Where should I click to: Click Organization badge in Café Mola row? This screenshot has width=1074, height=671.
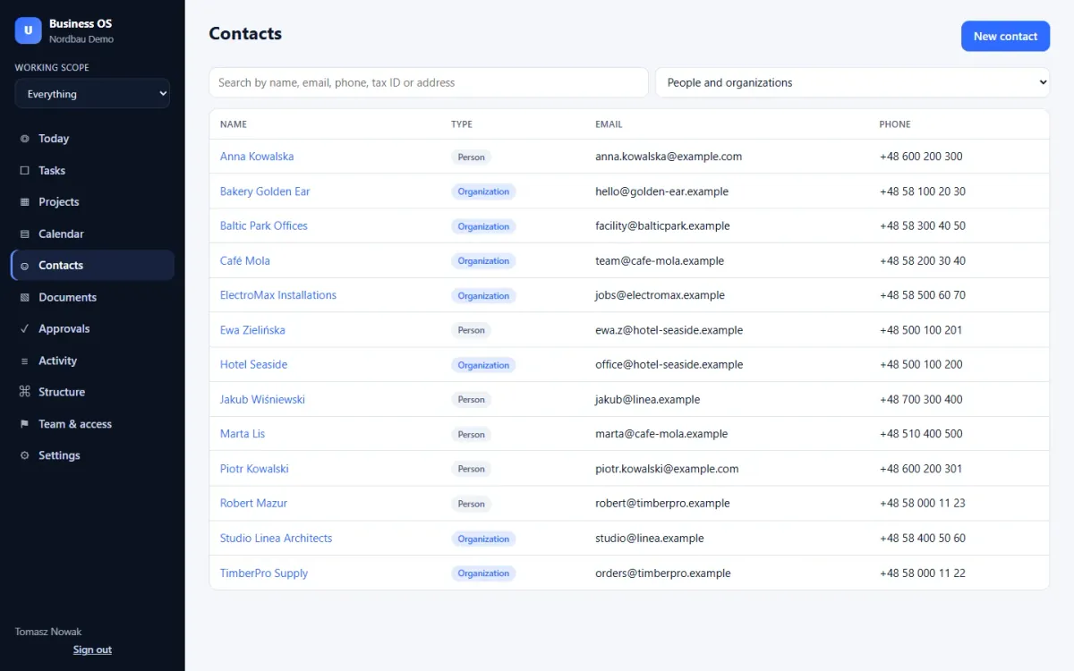tap(483, 261)
